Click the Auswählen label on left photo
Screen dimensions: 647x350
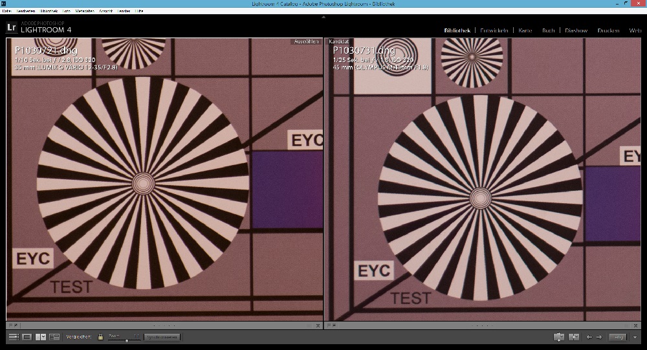306,41
